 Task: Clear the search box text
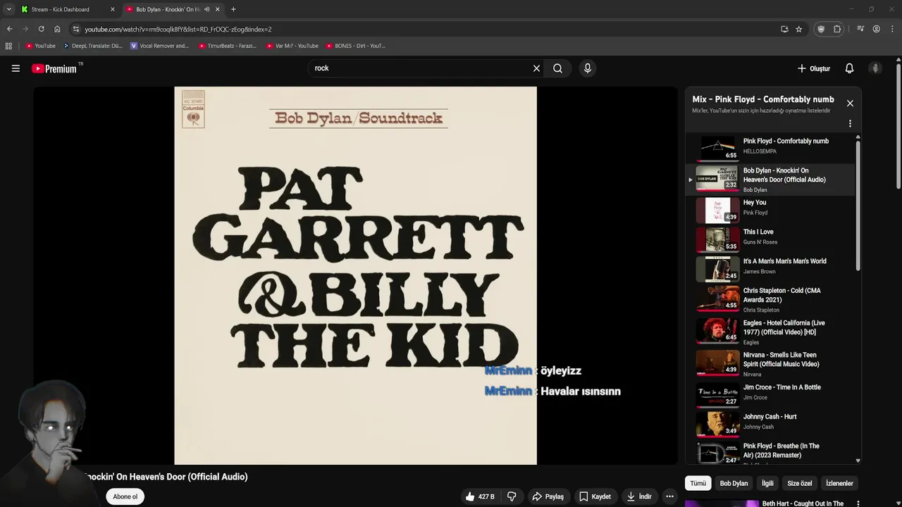point(536,68)
